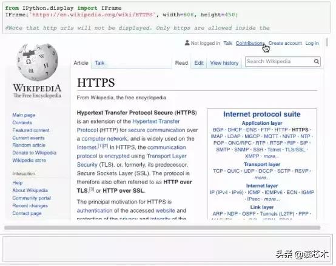This screenshot has width=336, height=266.
Task: Click the user icon beside Not logged in
Action: tap(187, 43)
